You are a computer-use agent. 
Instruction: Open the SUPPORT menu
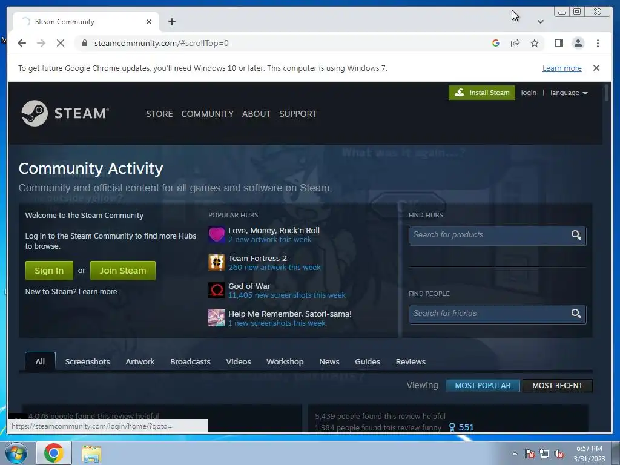point(298,114)
